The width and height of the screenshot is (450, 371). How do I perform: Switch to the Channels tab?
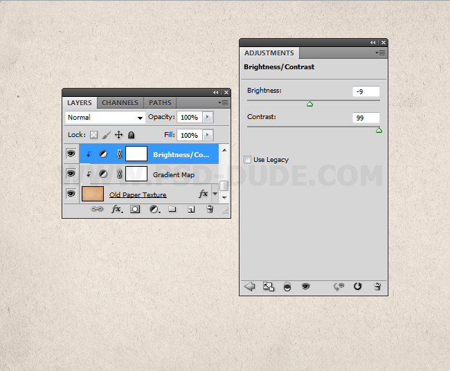(x=120, y=102)
